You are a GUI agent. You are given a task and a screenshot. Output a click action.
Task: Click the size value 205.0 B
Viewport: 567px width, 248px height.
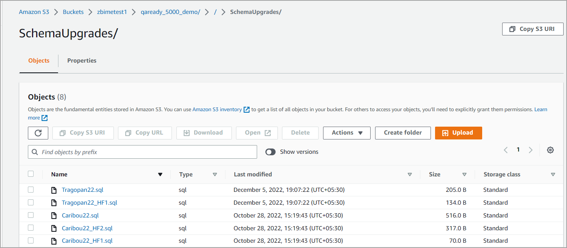click(x=456, y=190)
